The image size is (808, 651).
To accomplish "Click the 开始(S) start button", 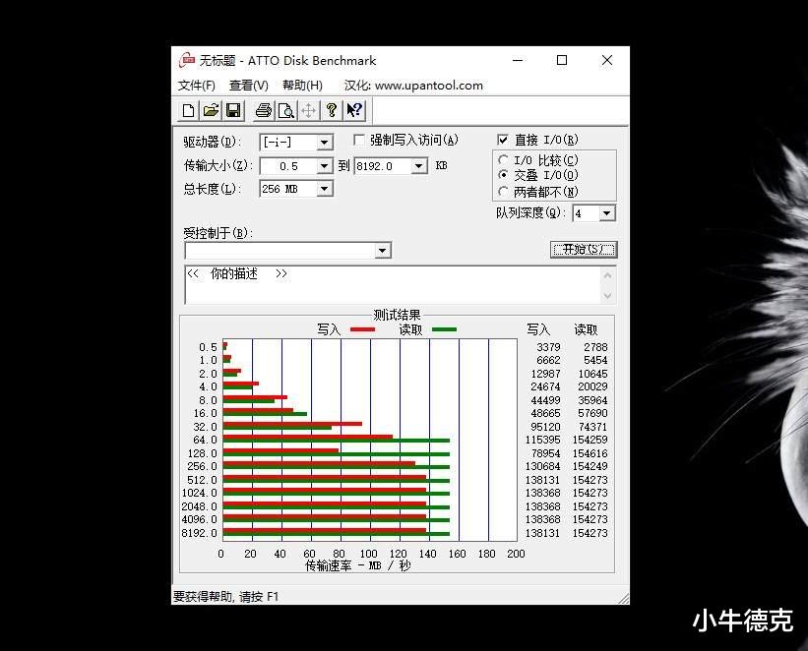I will (584, 250).
